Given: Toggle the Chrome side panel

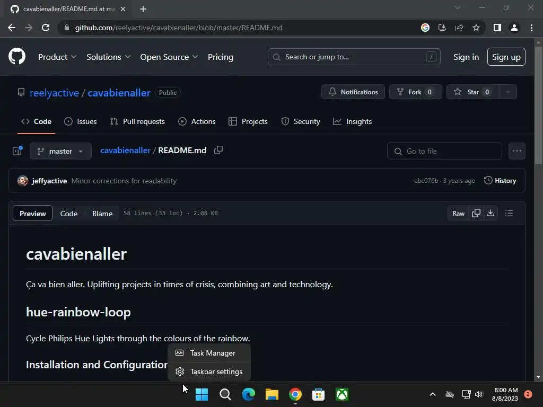Looking at the screenshot, I should pyautogui.click(x=497, y=28).
